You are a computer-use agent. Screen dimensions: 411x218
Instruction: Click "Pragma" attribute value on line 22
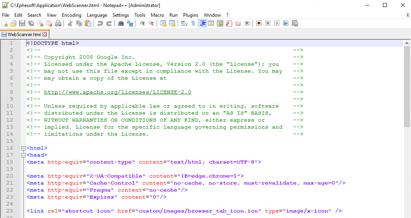click(100, 190)
